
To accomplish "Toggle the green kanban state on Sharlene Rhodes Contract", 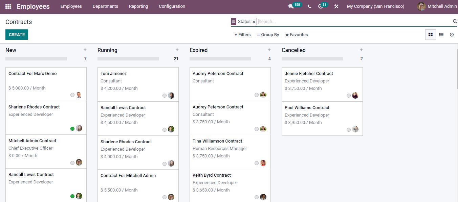I will (x=72, y=128).
